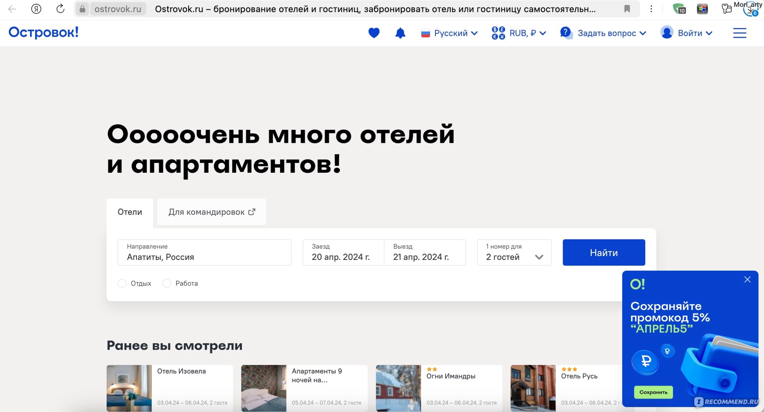Reload the page
Image resolution: width=764 pixels, height=412 pixels.
point(60,9)
